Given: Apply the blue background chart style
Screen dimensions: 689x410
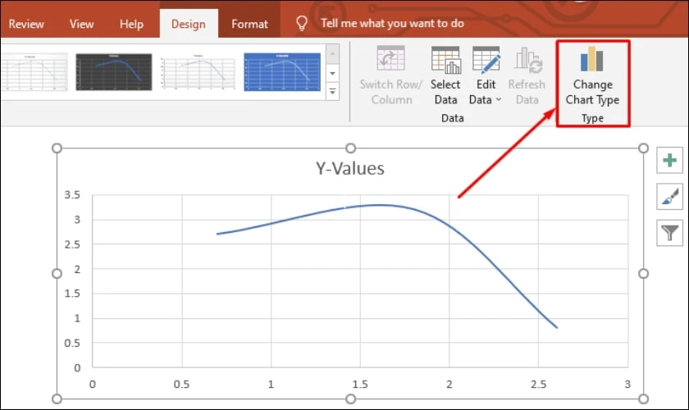Looking at the screenshot, I should [282, 72].
